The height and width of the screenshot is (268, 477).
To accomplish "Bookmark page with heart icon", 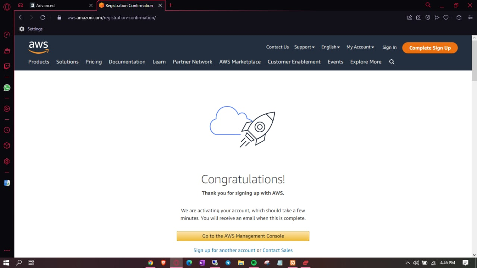I will tap(446, 18).
